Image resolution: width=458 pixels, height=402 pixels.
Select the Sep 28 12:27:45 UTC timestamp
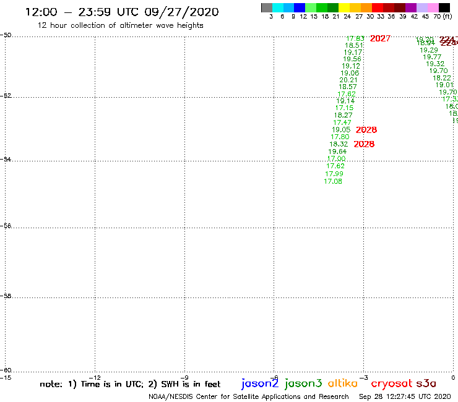coord(405,396)
